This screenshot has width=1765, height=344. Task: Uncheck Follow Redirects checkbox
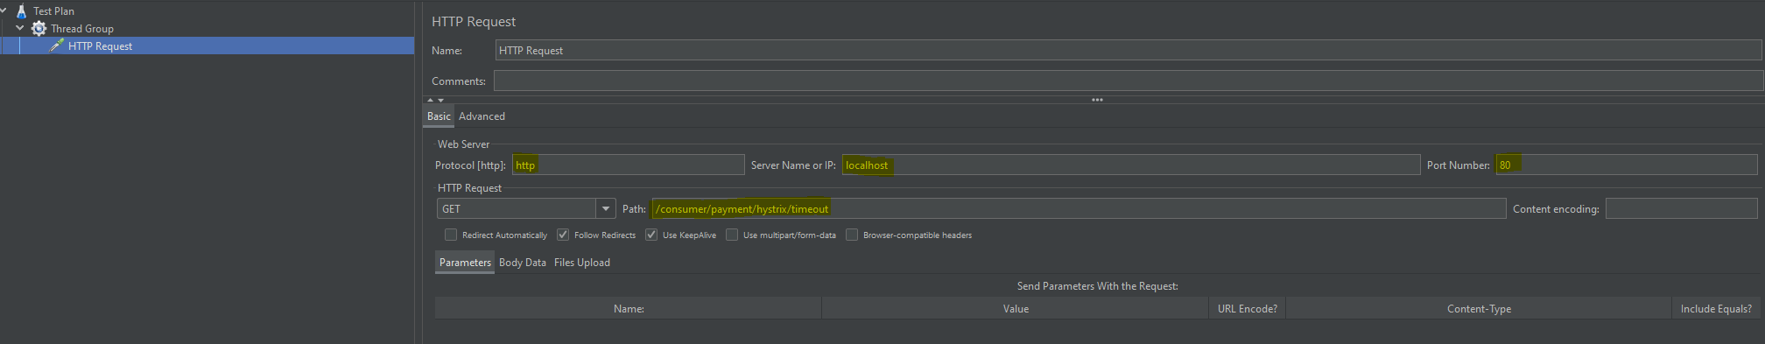(x=563, y=235)
